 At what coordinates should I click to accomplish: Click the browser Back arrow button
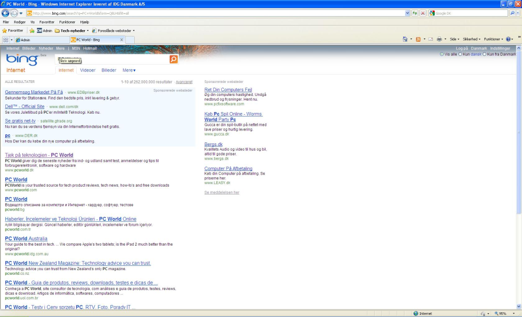point(5,13)
